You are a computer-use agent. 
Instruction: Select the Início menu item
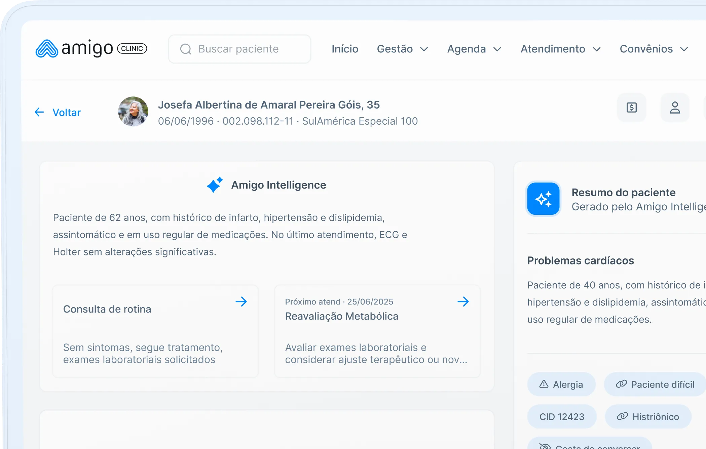click(x=344, y=49)
